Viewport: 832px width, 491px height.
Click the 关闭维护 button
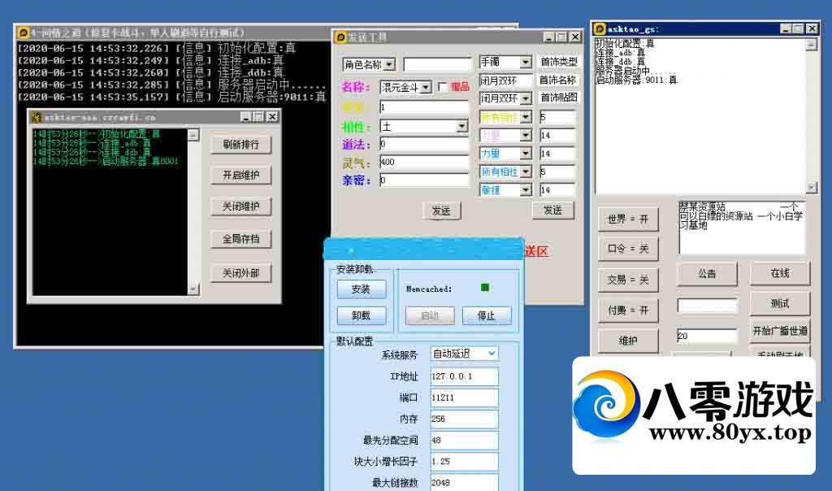coord(240,206)
